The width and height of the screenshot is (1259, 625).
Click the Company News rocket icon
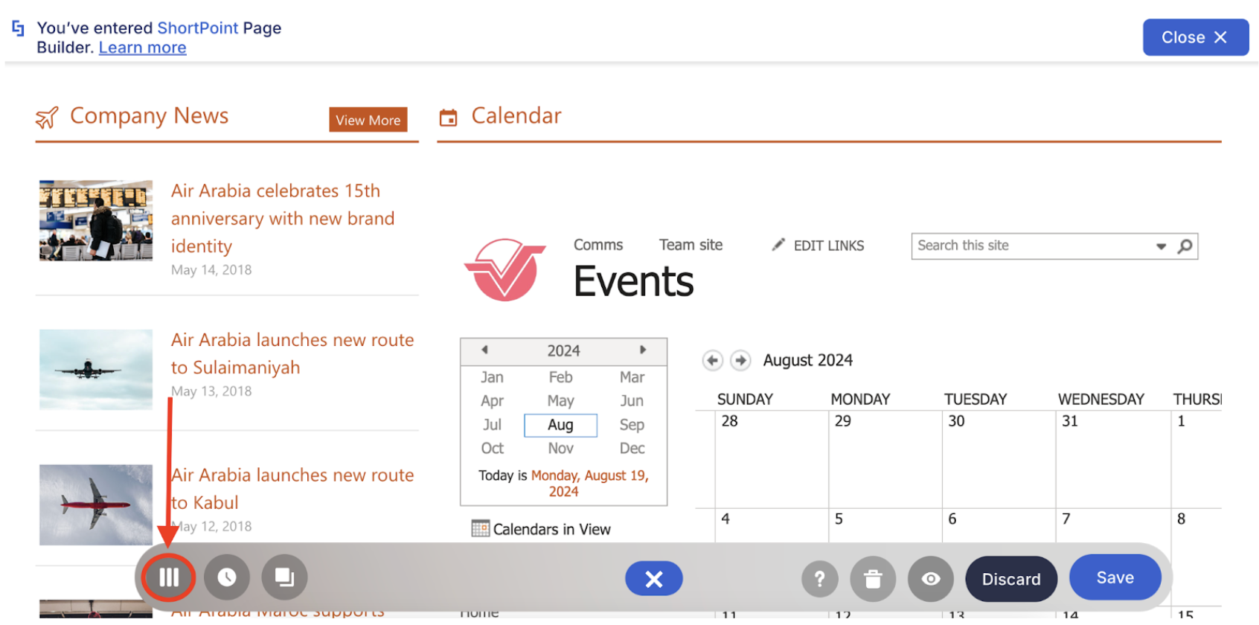pos(47,118)
